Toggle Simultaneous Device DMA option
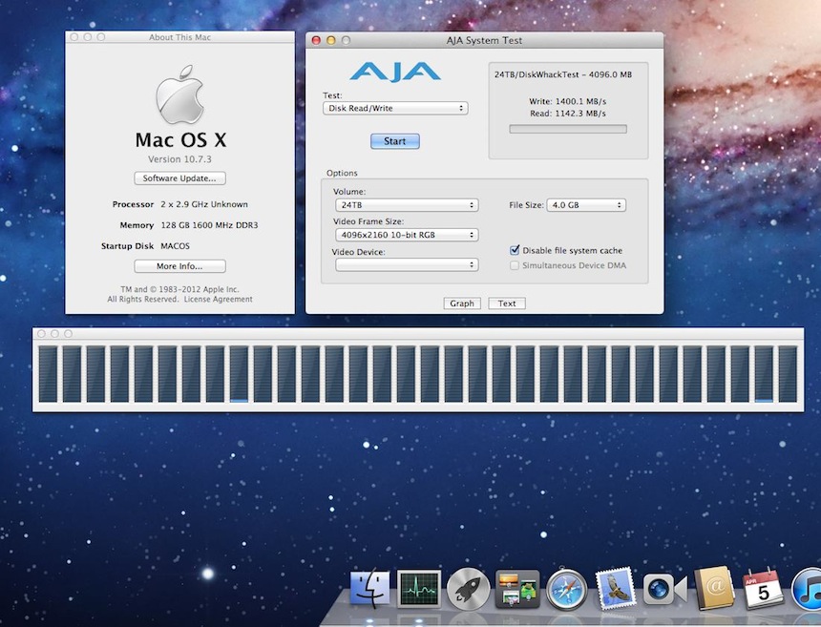 pyautogui.click(x=514, y=265)
